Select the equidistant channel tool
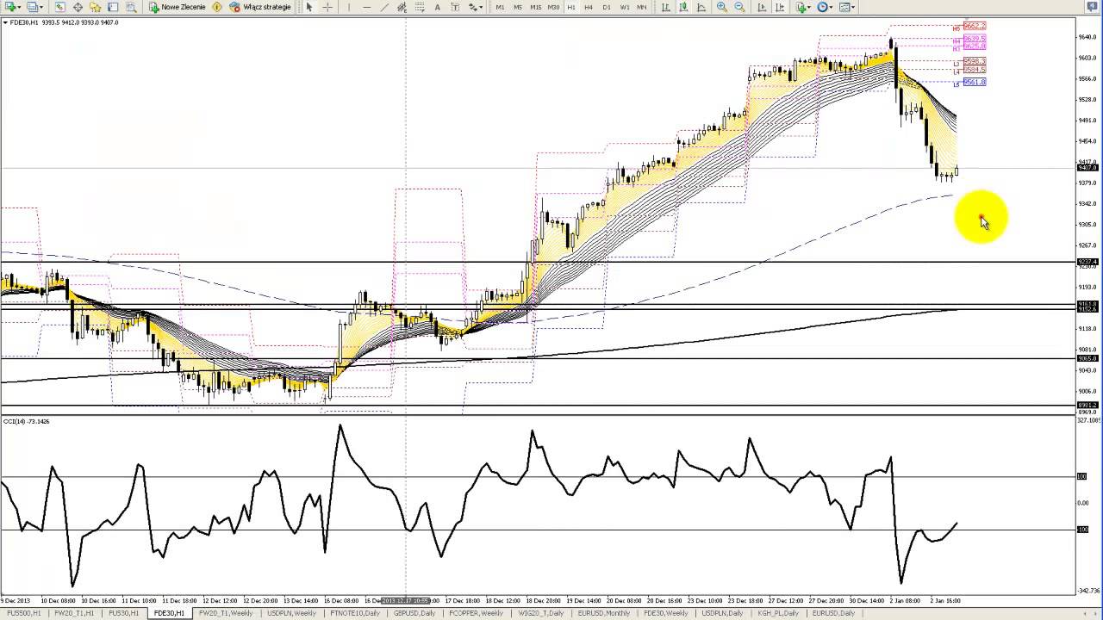1103x620 pixels. (x=402, y=7)
